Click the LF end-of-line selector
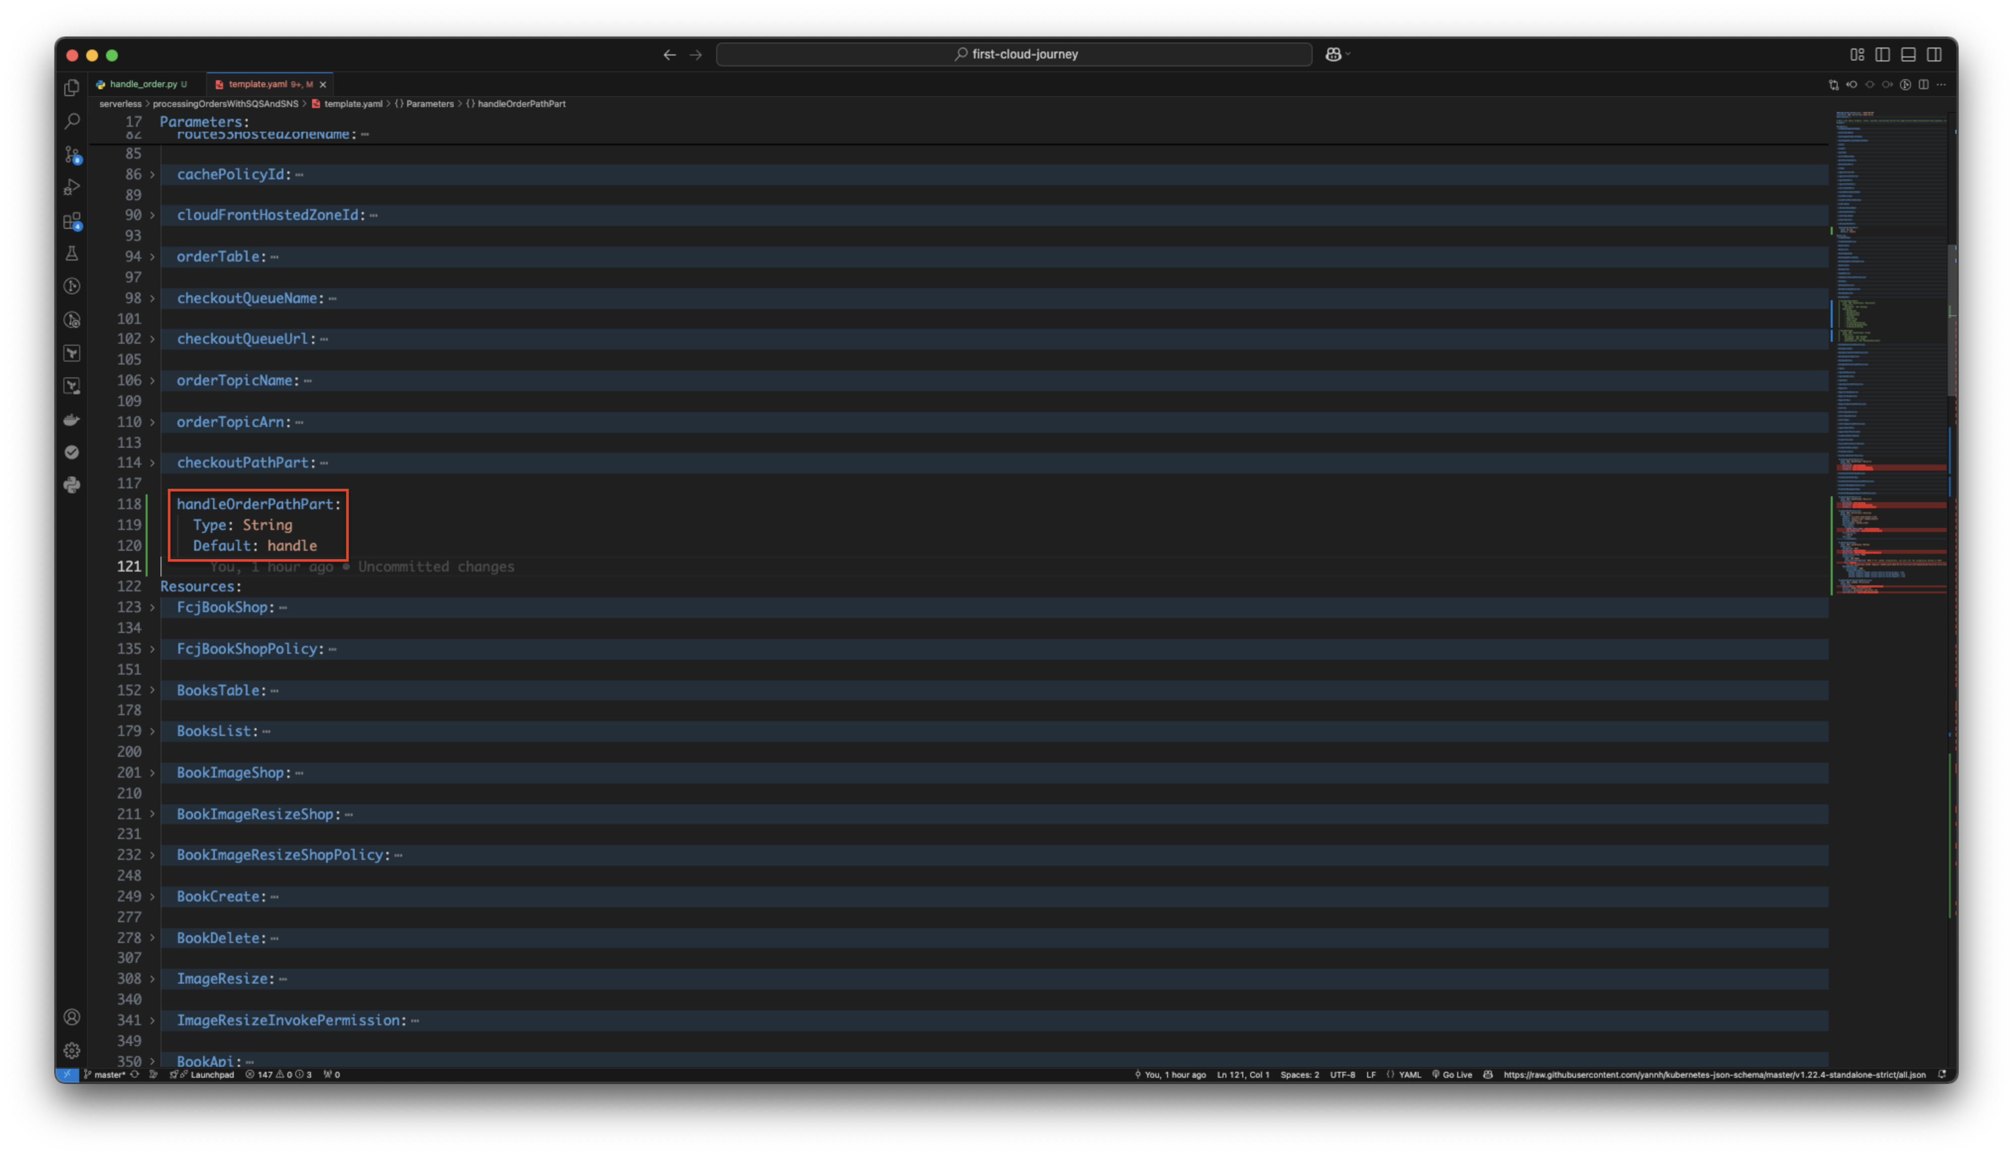The width and height of the screenshot is (2013, 1156). (x=1371, y=1074)
